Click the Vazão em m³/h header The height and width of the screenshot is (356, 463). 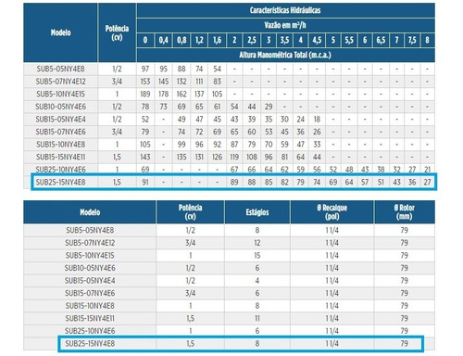[285, 25]
